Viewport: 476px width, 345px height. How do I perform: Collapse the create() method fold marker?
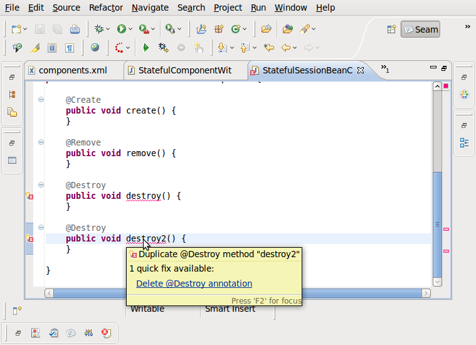(x=41, y=100)
